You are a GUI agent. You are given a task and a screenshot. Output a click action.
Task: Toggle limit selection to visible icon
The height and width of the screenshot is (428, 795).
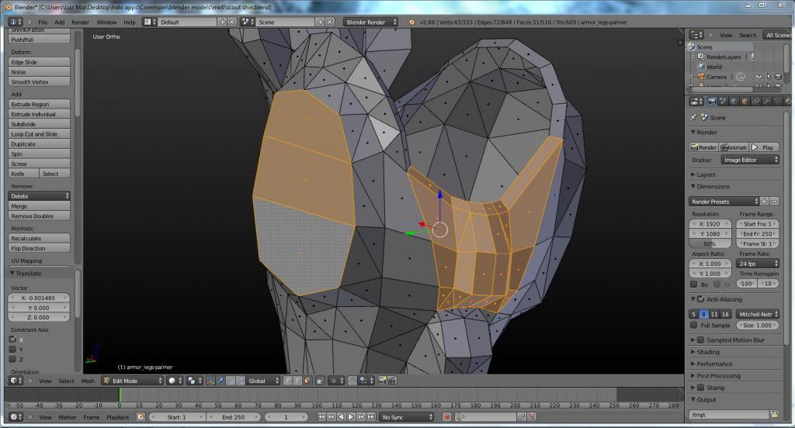(x=320, y=381)
